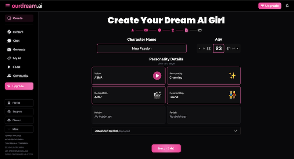The image size is (294, 159).
Task: Change the Personality Charming option
Action: 204,75
